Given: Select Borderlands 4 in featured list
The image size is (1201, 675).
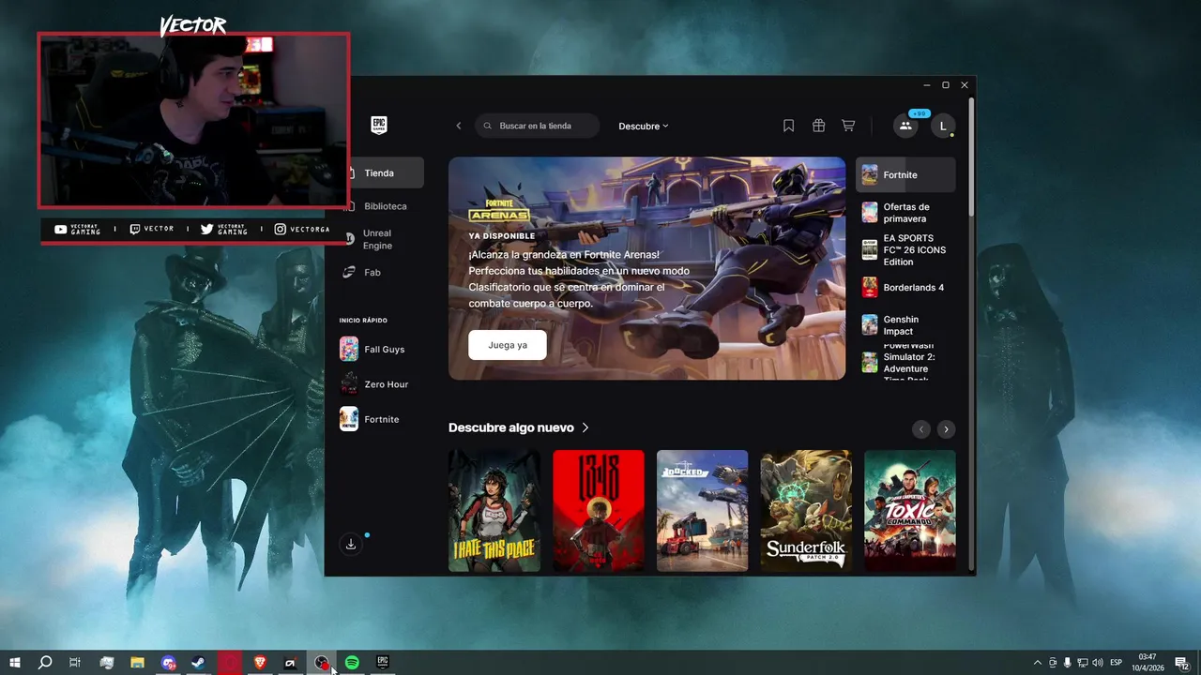Looking at the screenshot, I should click(x=905, y=288).
